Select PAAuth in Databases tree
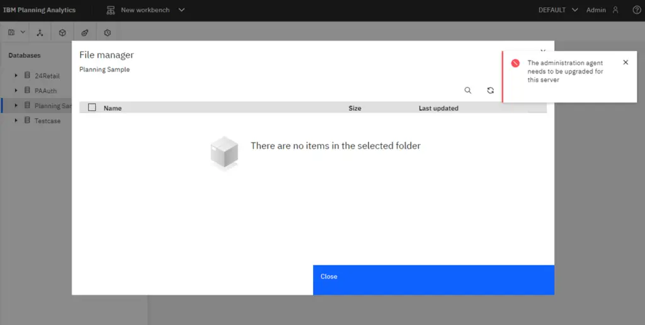645x325 pixels. 45,91
